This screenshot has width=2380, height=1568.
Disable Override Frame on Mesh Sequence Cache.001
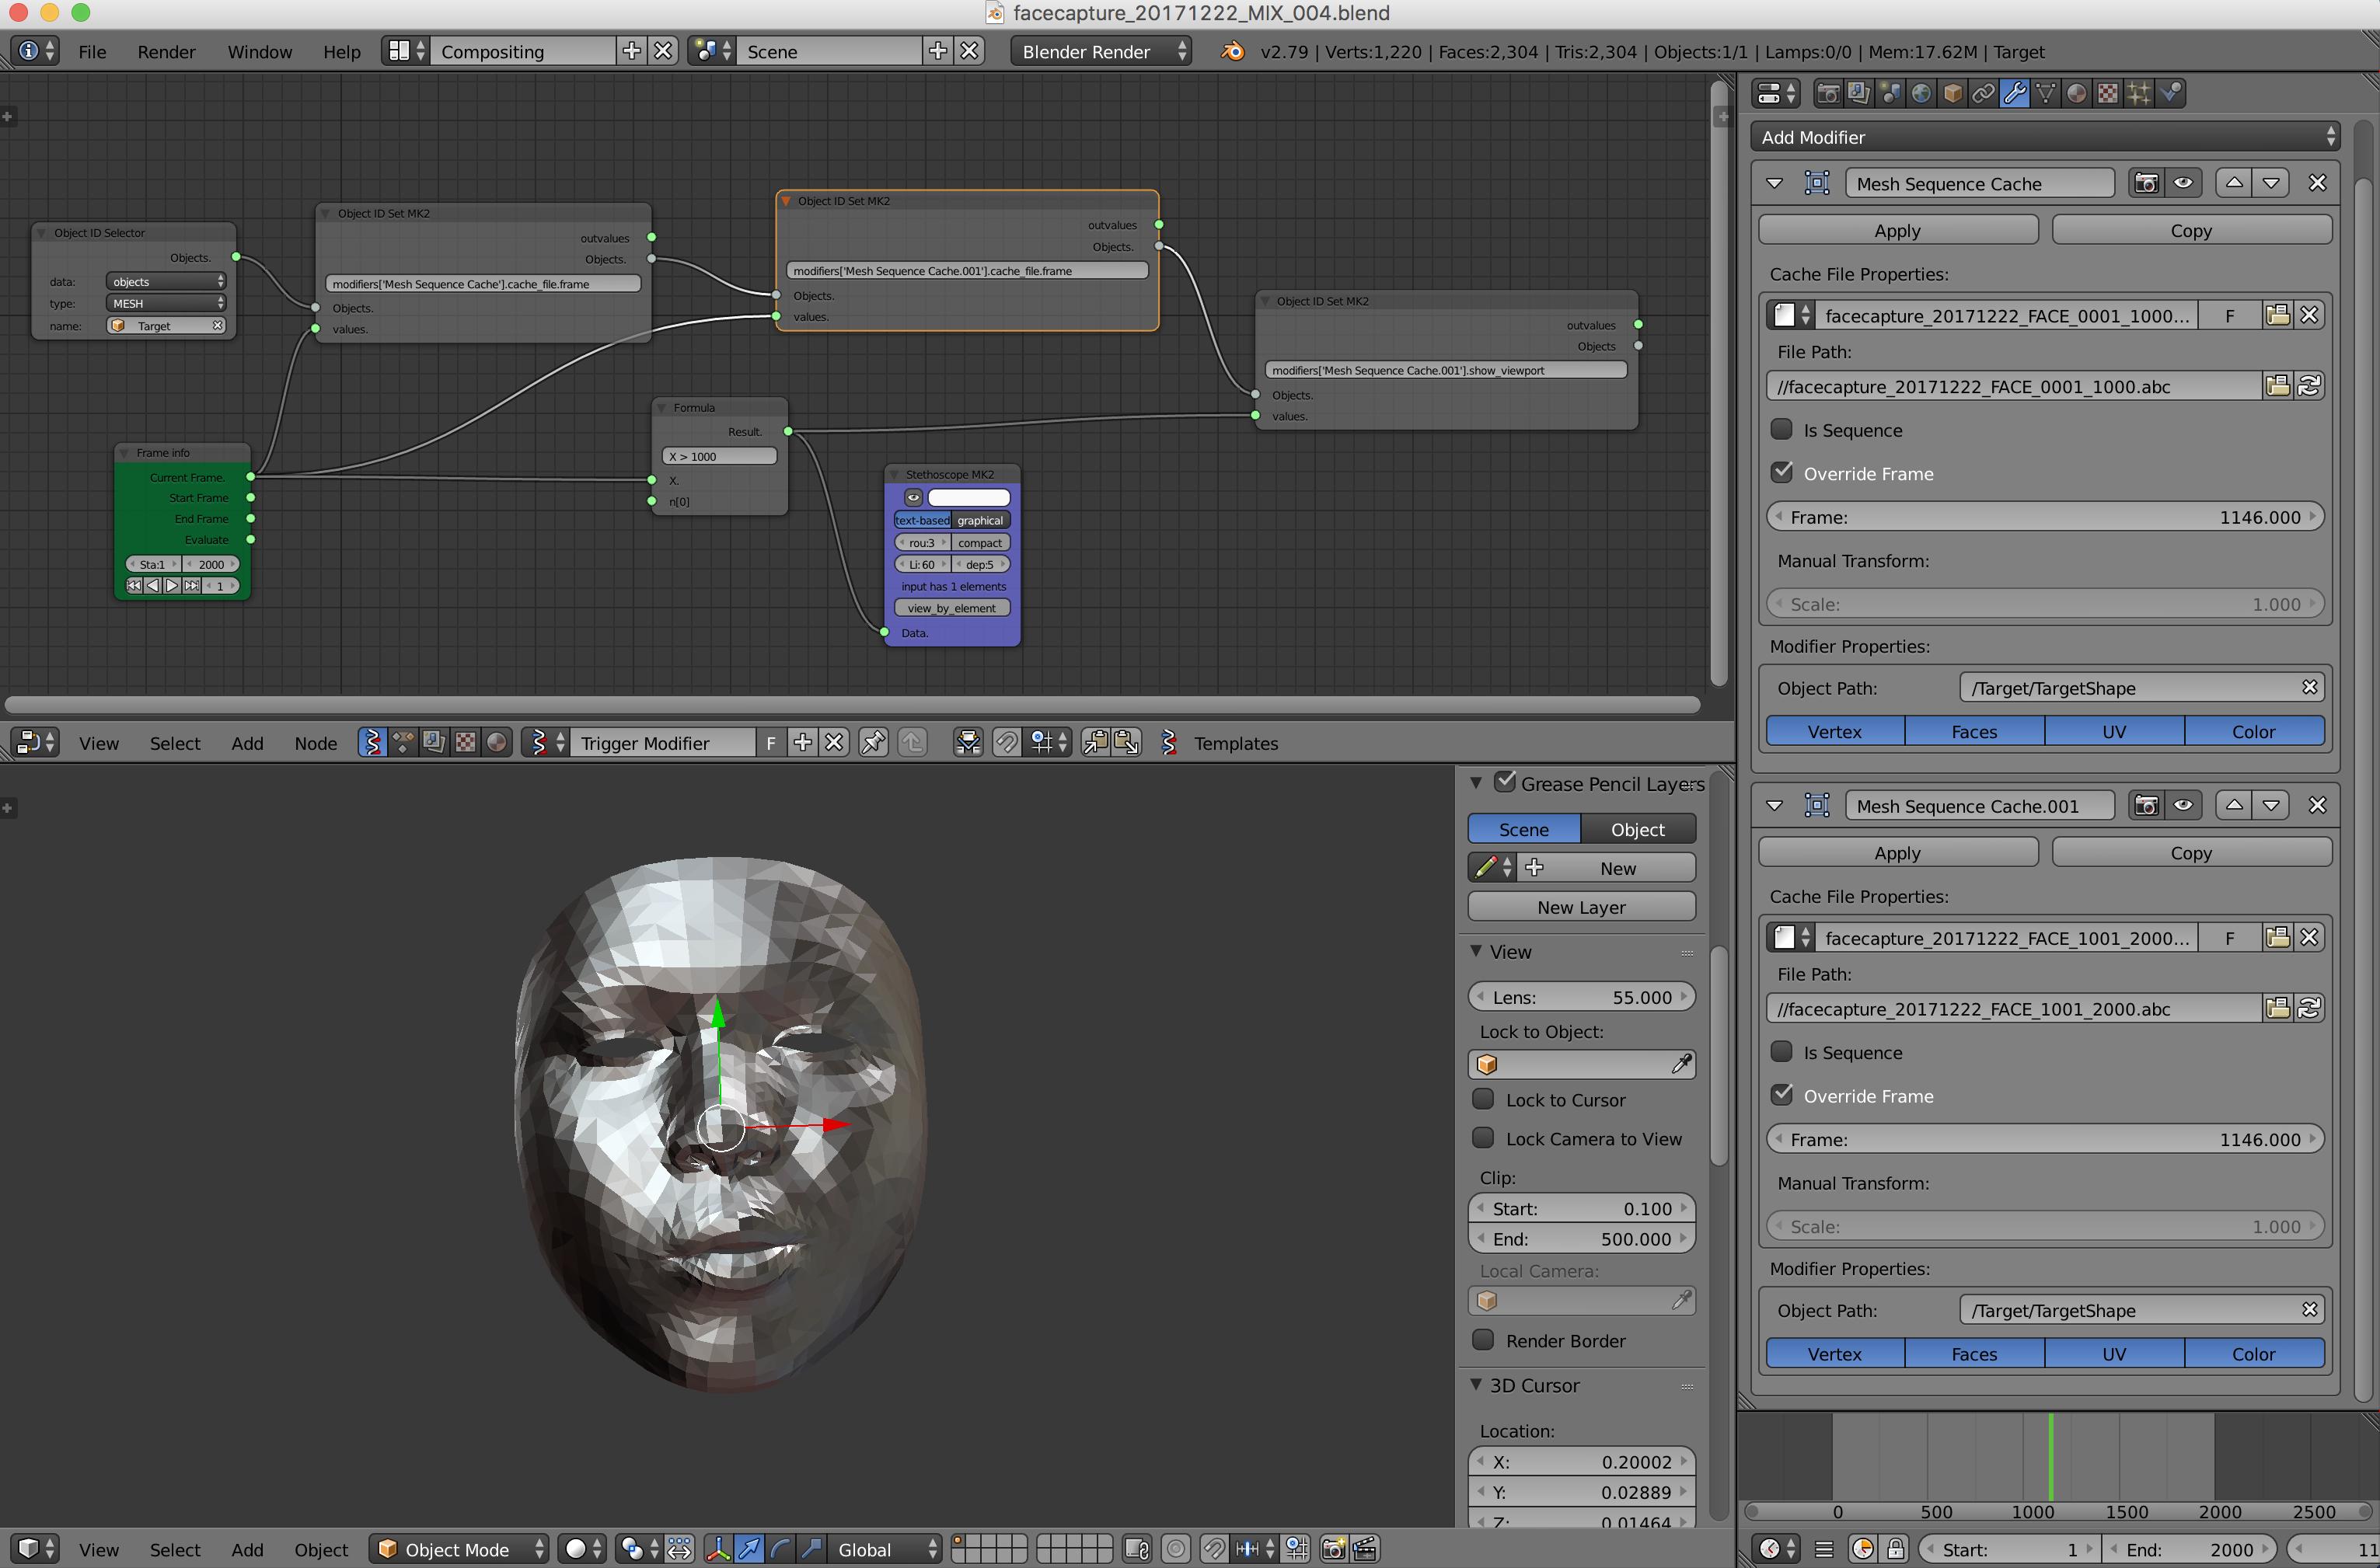coord(1782,1094)
